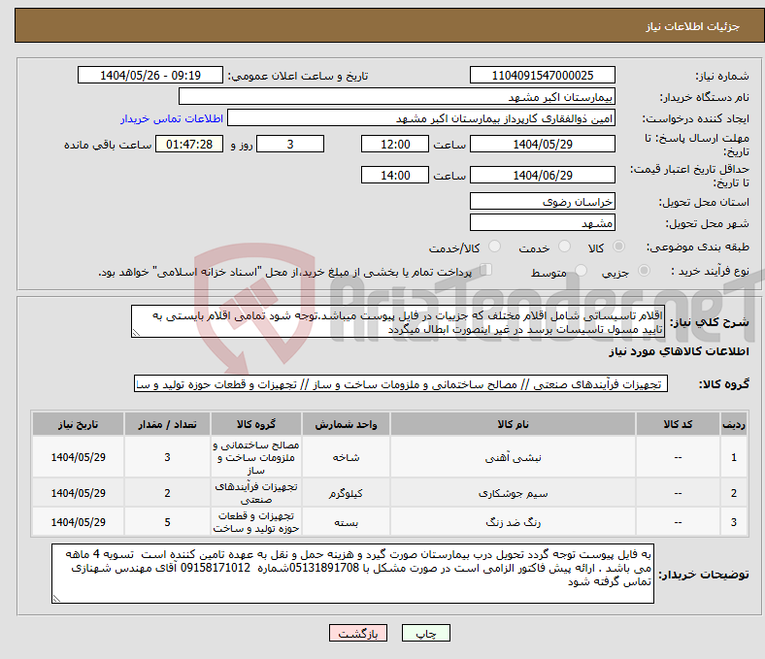Click the quantity cell 5 for رنگ ضد زنگ

click(167, 522)
